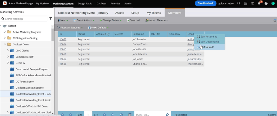Open the global search magnifier icon
Screen dimensions: 277x116
239,4
